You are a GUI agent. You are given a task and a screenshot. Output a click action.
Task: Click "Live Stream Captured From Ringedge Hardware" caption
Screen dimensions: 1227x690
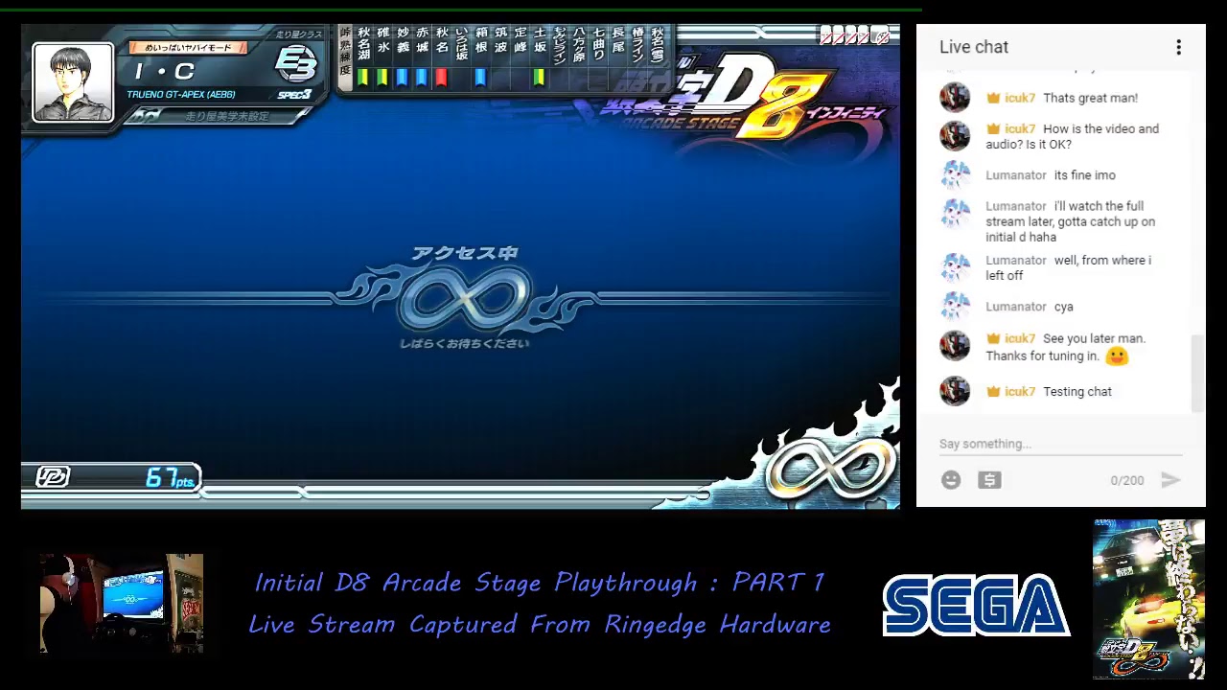(540, 625)
